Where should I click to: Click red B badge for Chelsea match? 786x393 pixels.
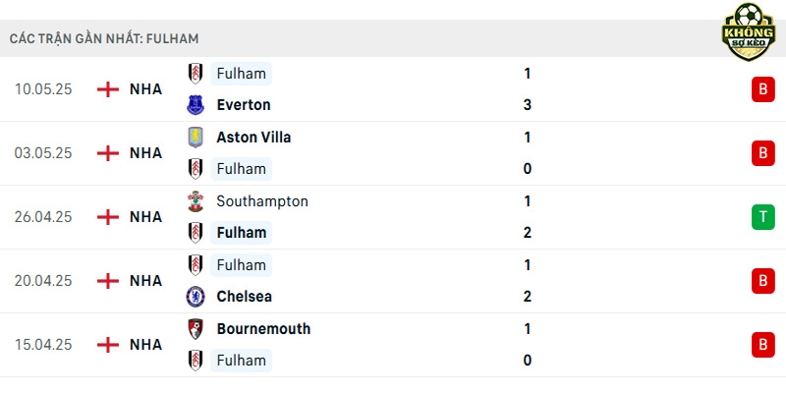tap(763, 281)
